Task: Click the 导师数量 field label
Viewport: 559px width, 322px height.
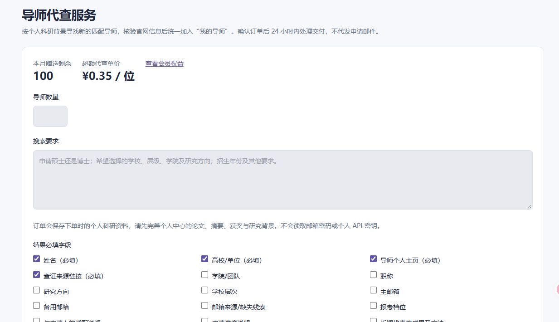Action: pyautogui.click(x=46, y=97)
